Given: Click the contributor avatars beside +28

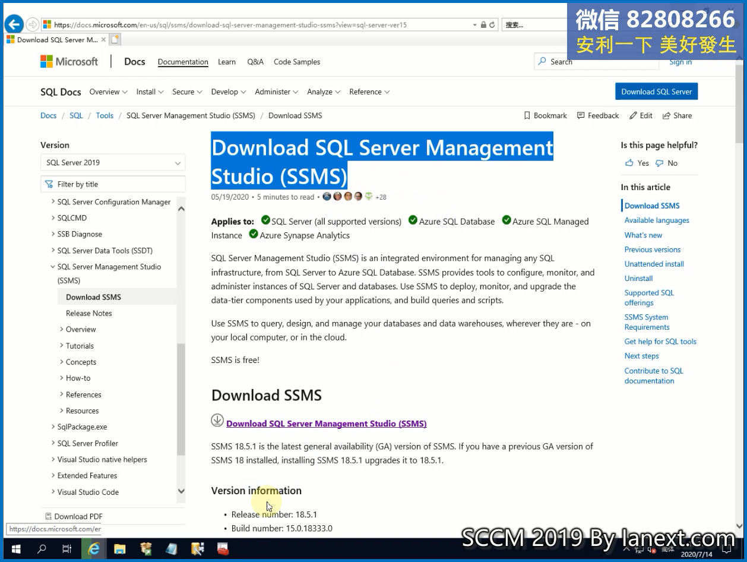Looking at the screenshot, I should [x=348, y=197].
